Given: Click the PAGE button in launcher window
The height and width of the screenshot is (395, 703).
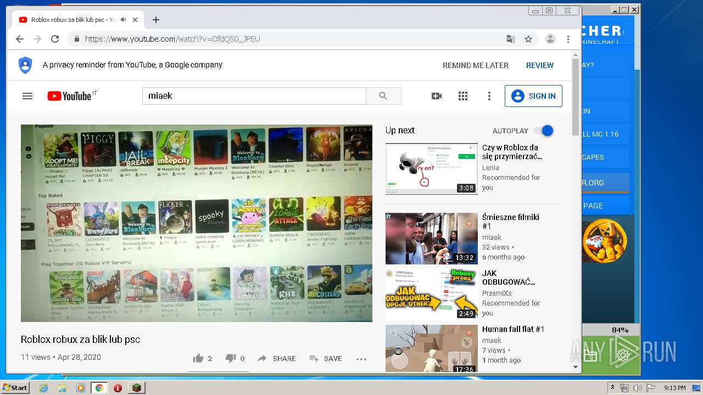Looking at the screenshot, I should [x=606, y=206].
